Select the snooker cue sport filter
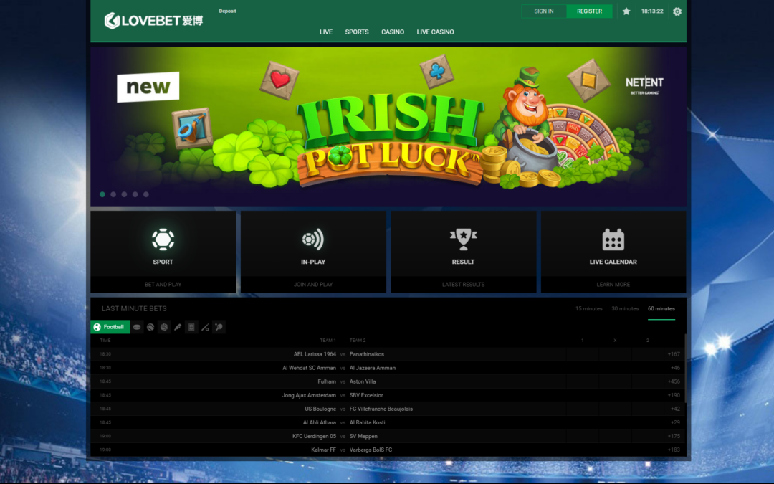Screen dimensions: 774x484 click(205, 327)
